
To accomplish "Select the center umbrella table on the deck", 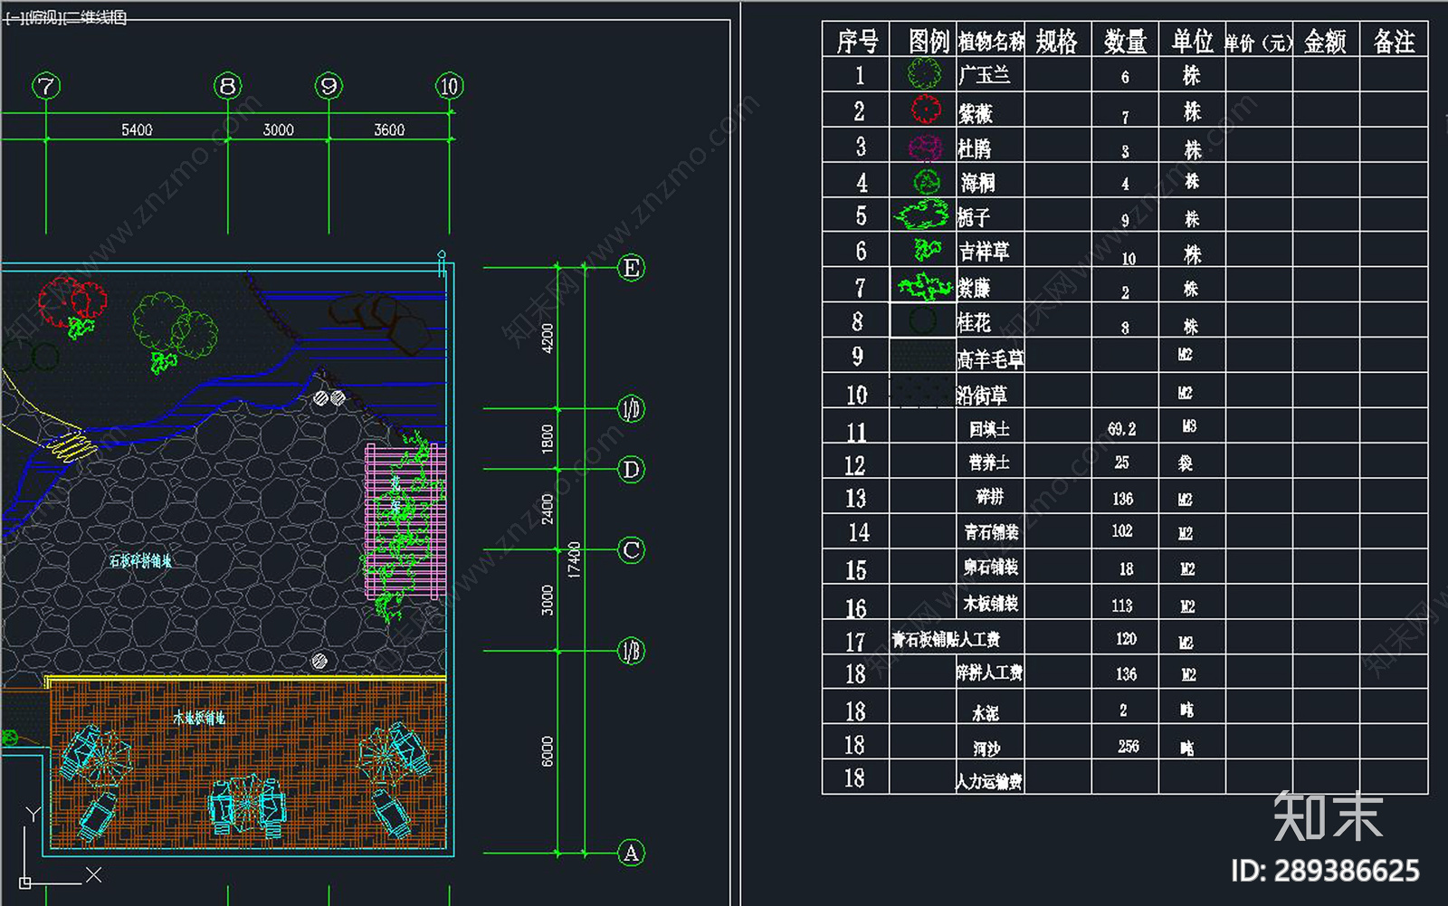I will pyautogui.click(x=247, y=806).
